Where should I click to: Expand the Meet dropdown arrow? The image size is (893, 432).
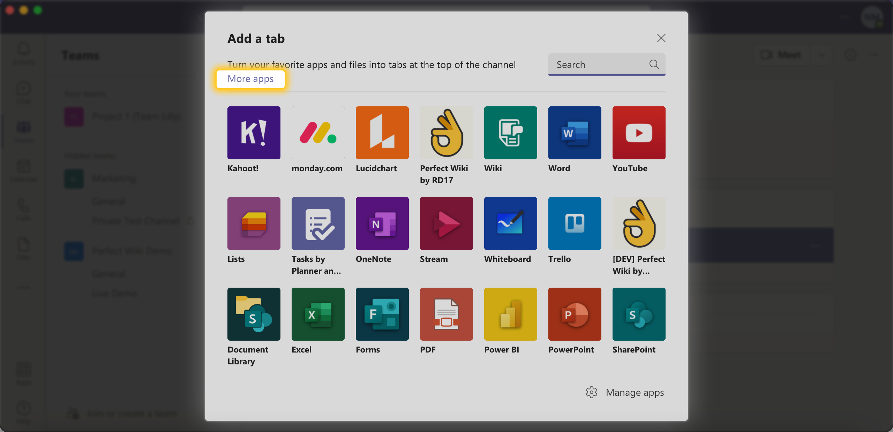point(822,55)
